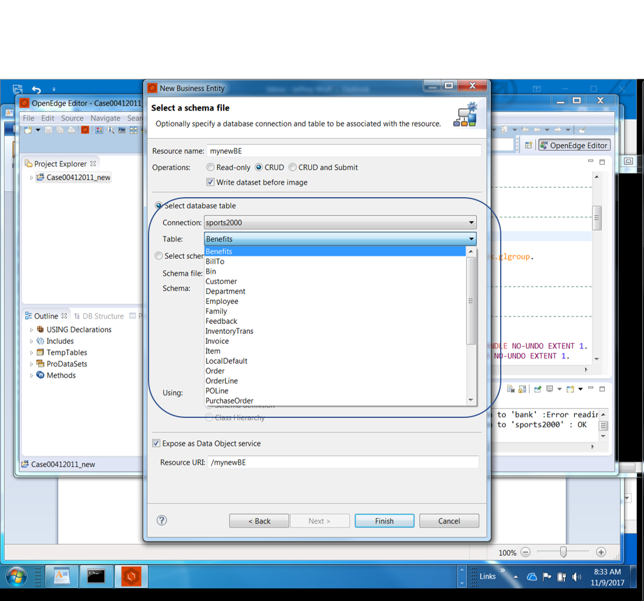644x601 pixels.
Task: Expand ProDataSets in the Outline panel
Action: 31,363
